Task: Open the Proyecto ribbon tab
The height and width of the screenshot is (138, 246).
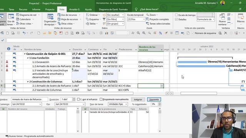Action: point(50,9)
